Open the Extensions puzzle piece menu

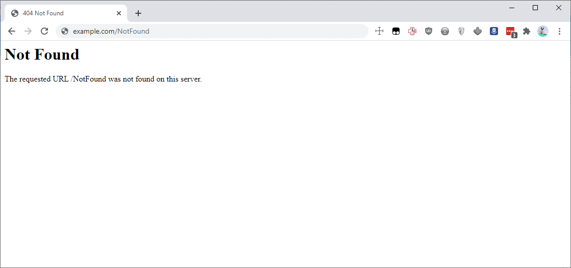pos(527,31)
